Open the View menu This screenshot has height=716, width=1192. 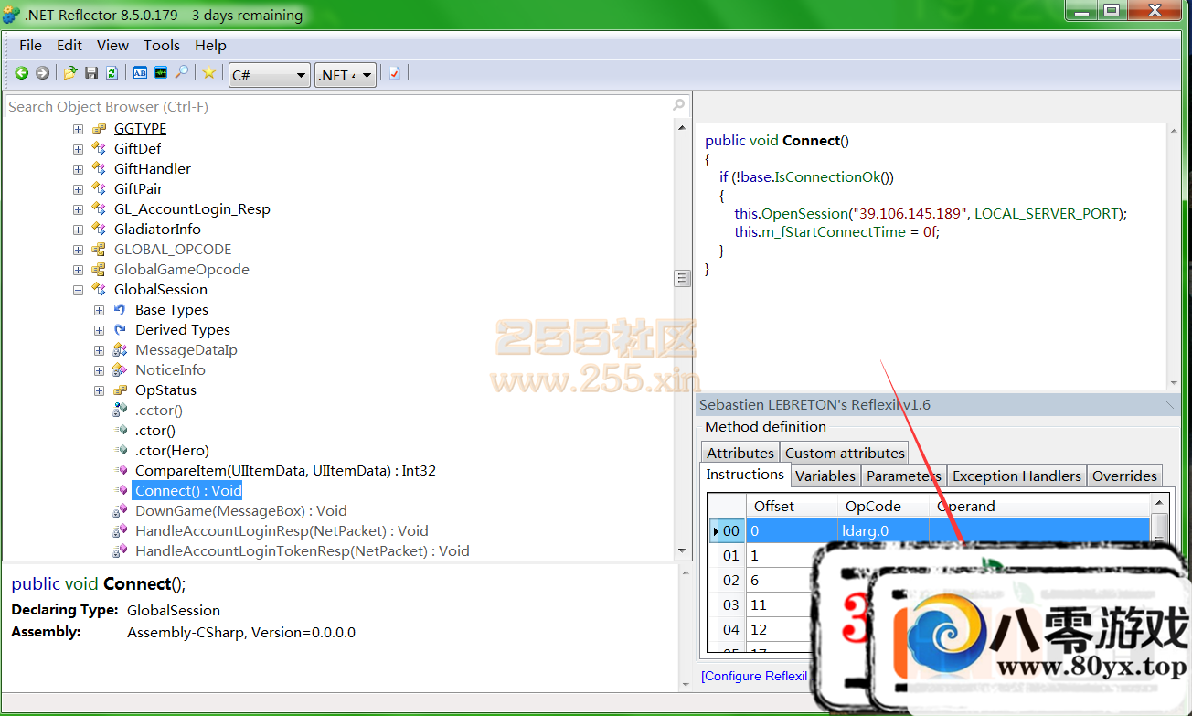click(x=112, y=45)
